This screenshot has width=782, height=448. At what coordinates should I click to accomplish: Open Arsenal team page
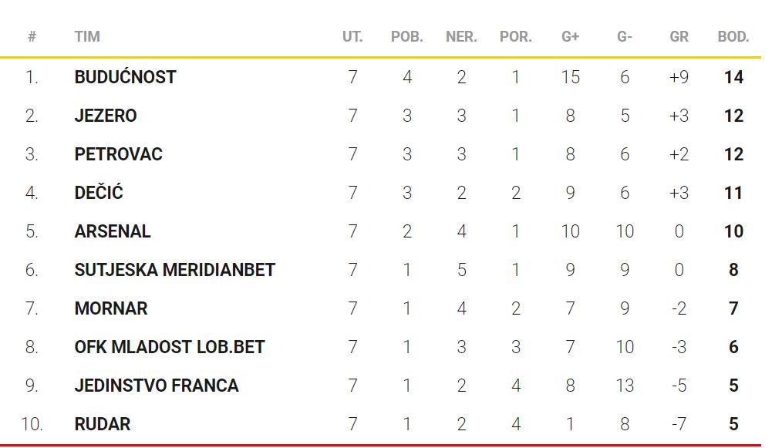tap(113, 231)
